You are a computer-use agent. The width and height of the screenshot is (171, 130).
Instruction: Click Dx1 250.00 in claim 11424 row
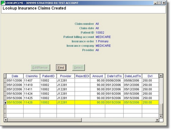click(150, 94)
